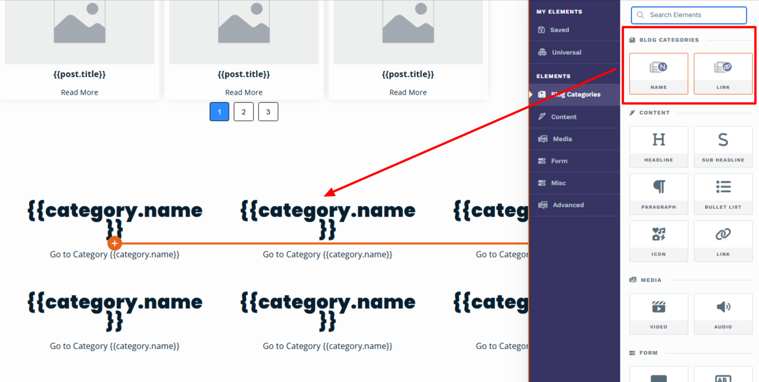Viewport: 759px width, 382px height.
Task: Select the Advanced elements section
Action: [x=574, y=205]
